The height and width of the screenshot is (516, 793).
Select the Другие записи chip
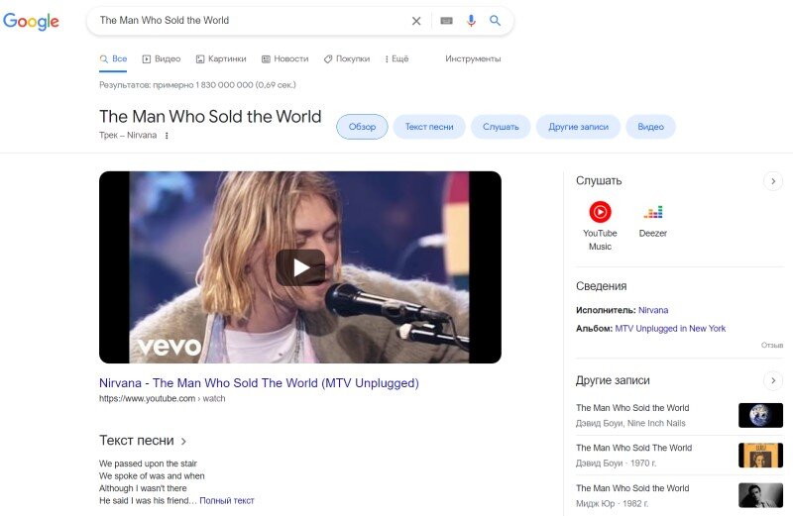coord(578,127)
